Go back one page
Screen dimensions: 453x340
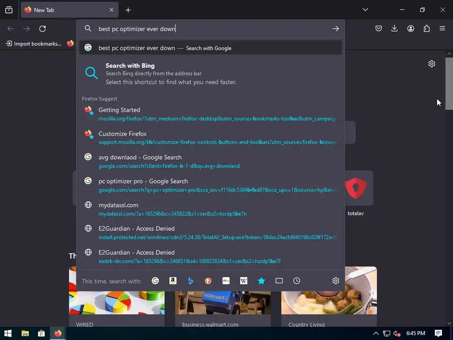[11, 29]
